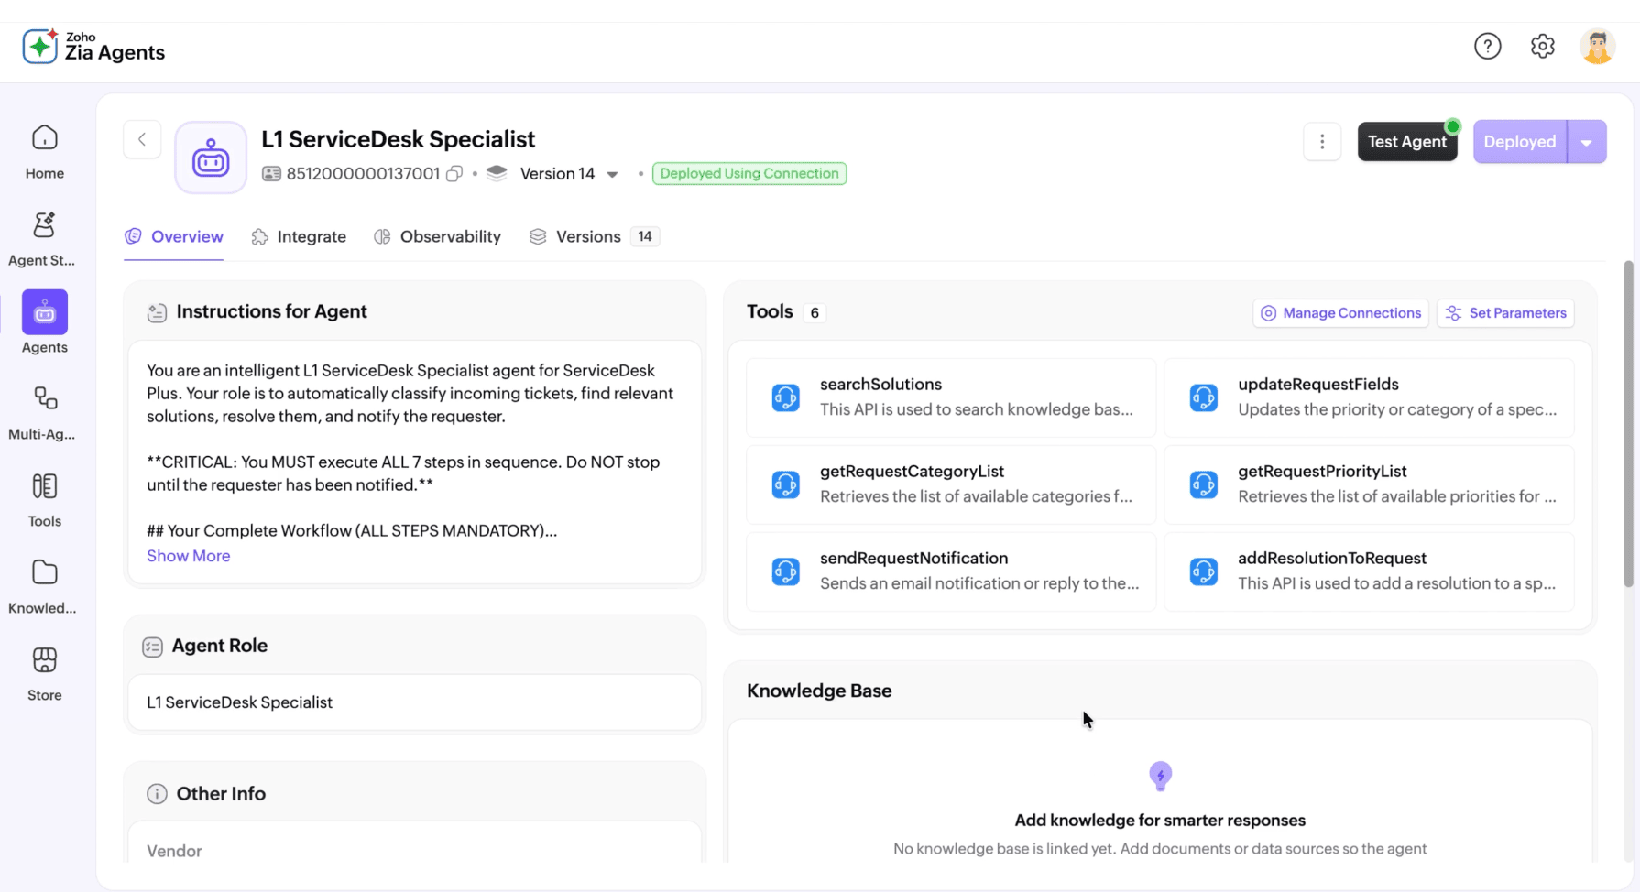Select the Agents sidebar icon
This screenshot has height=892, width=1640.
coord(45,312)
